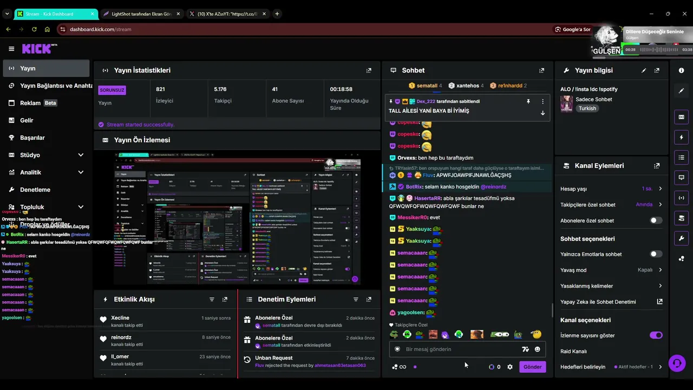Pop out the Kanal Eylemleri panel
This screenshot has width=693, height=390.
click(x=657, y=166)
